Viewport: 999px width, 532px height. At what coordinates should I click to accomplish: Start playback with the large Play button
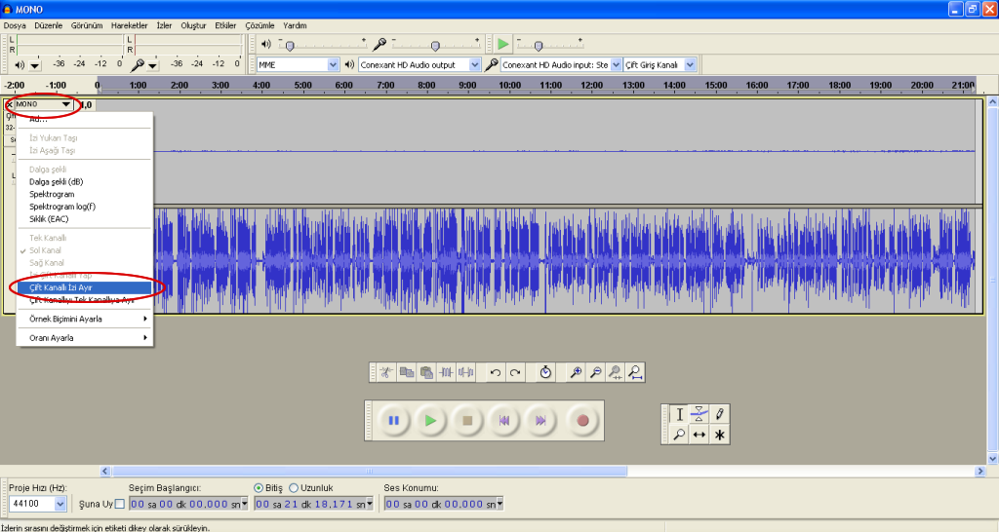tap(430, 421)
